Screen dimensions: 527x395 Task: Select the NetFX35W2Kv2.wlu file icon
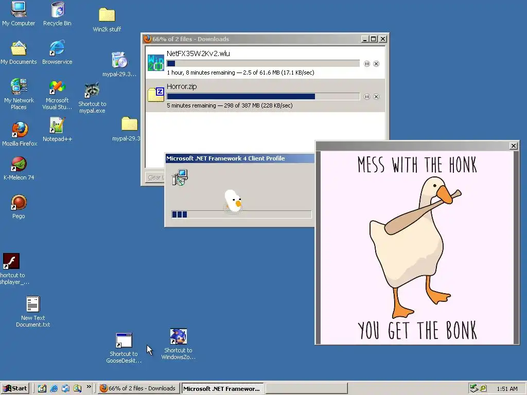[x=156, y=62]
